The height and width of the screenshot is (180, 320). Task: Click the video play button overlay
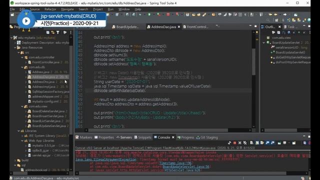point(26,21)
